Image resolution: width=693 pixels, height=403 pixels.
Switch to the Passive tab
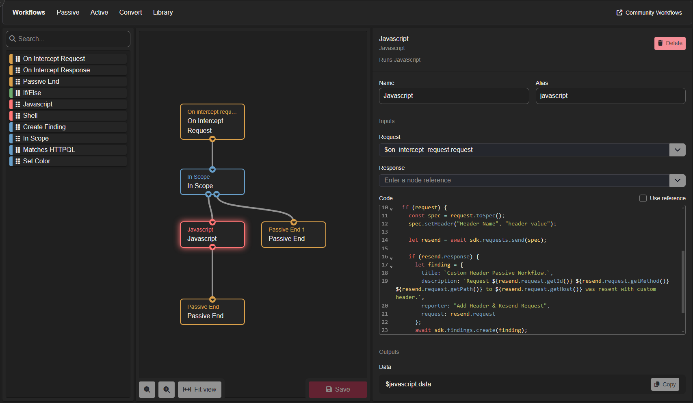tap(68, 13)
